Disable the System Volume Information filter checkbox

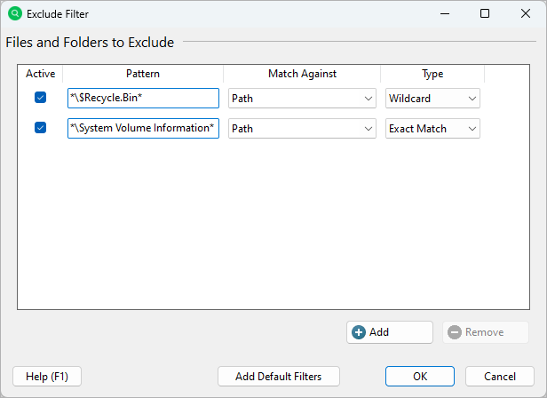(40, 128)
